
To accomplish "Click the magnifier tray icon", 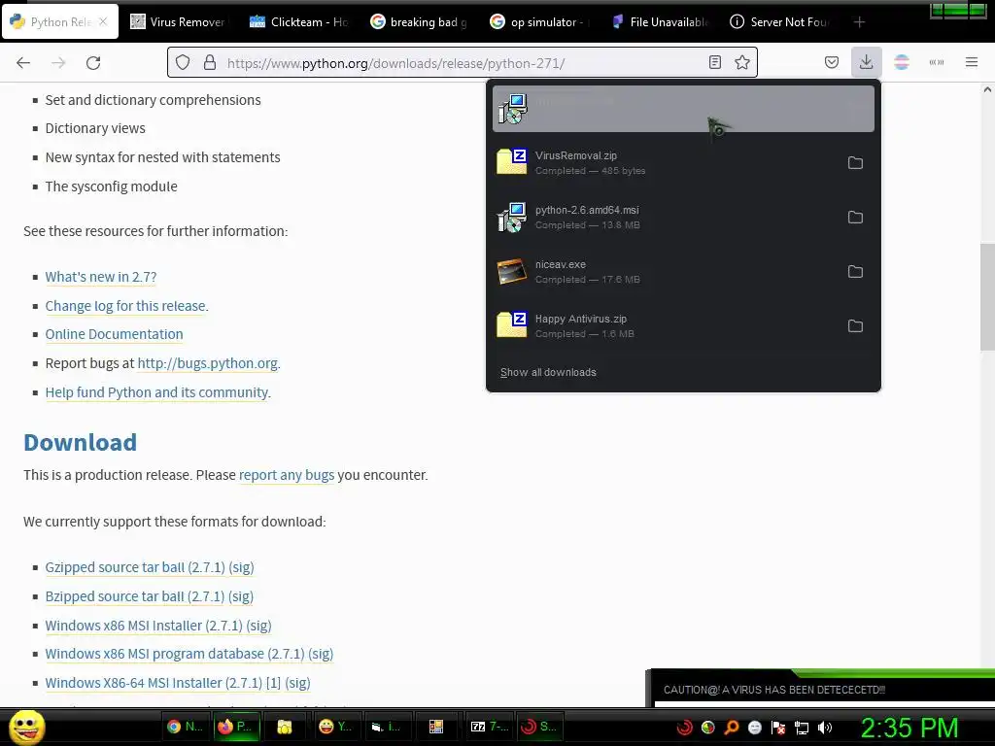I will [732, 729].
